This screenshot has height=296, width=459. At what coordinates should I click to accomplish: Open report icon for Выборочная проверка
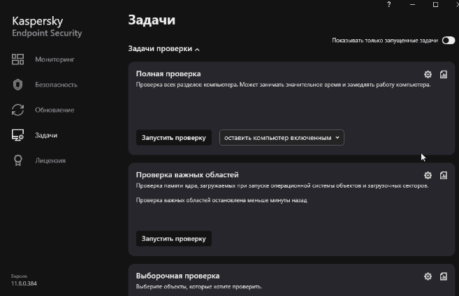coord(443,276)
